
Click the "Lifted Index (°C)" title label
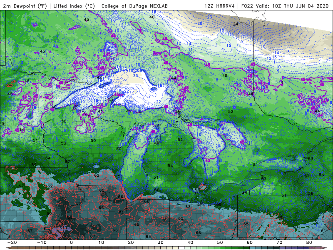point(74,6)
